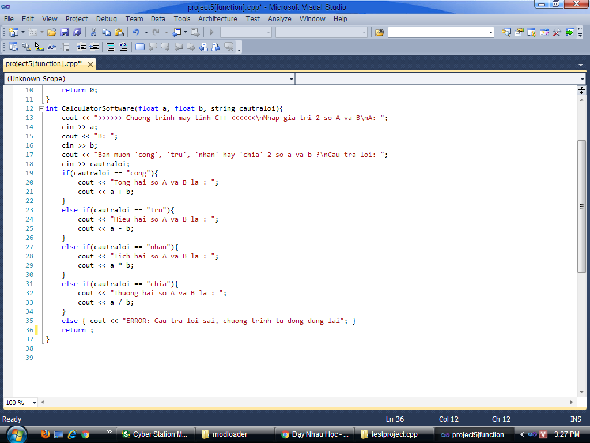Open the active files list arrow
The image size is (590, 443).
581,65
